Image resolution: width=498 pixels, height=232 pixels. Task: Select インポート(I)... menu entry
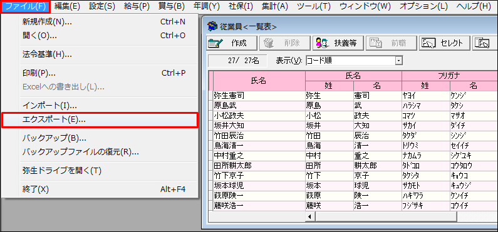click(x=100, y=106)
